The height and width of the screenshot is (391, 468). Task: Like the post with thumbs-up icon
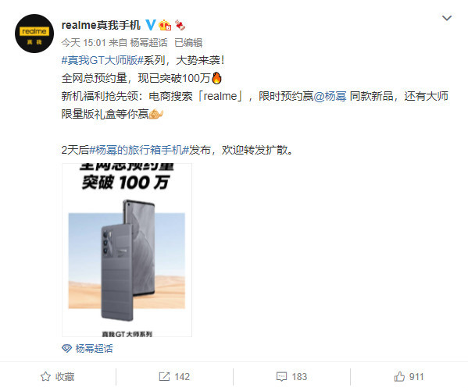pos(399,376)
